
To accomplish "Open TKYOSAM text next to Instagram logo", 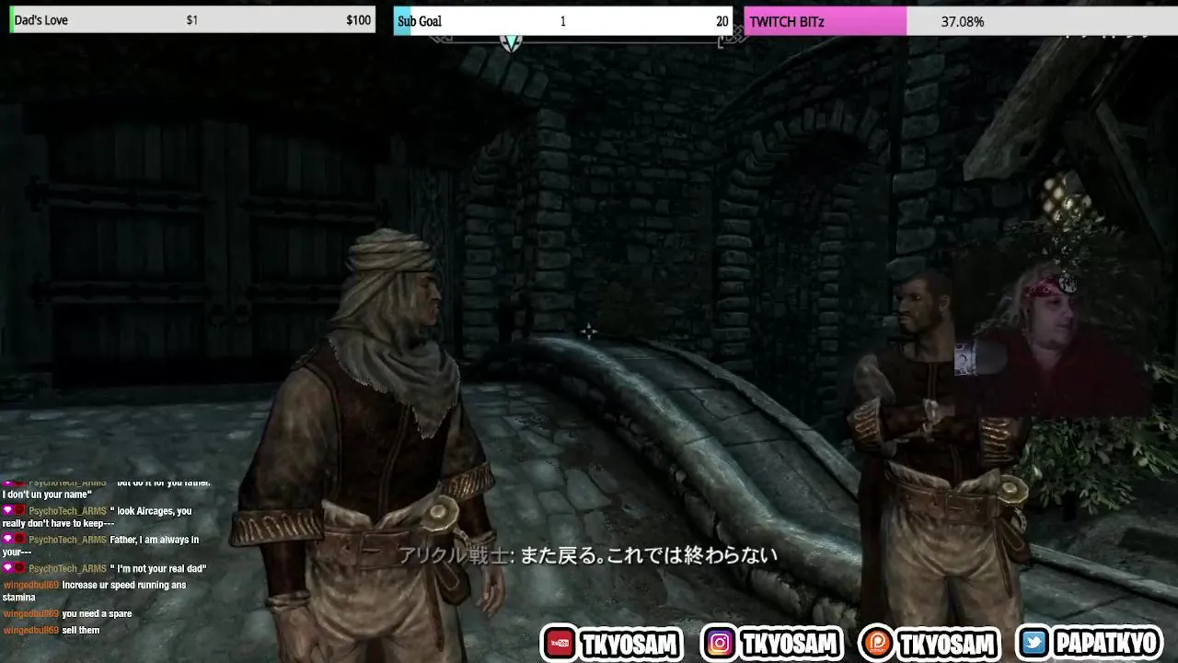I will tap(791, 644).
